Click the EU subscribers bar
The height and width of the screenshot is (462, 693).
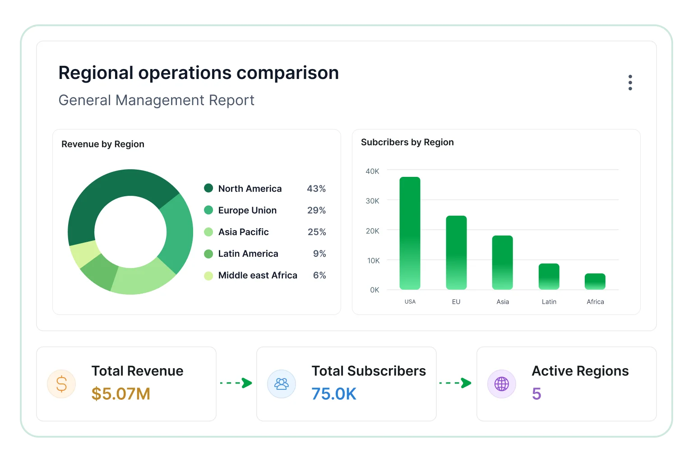coord(456,253)
